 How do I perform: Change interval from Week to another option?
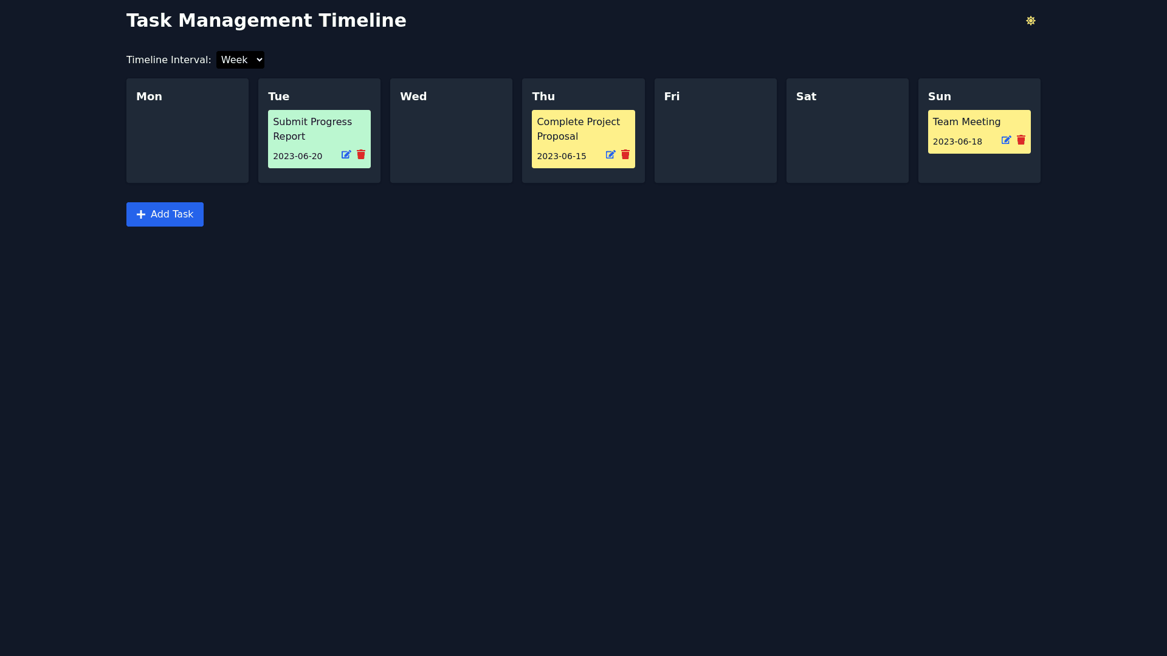click(x=240, y=60)
